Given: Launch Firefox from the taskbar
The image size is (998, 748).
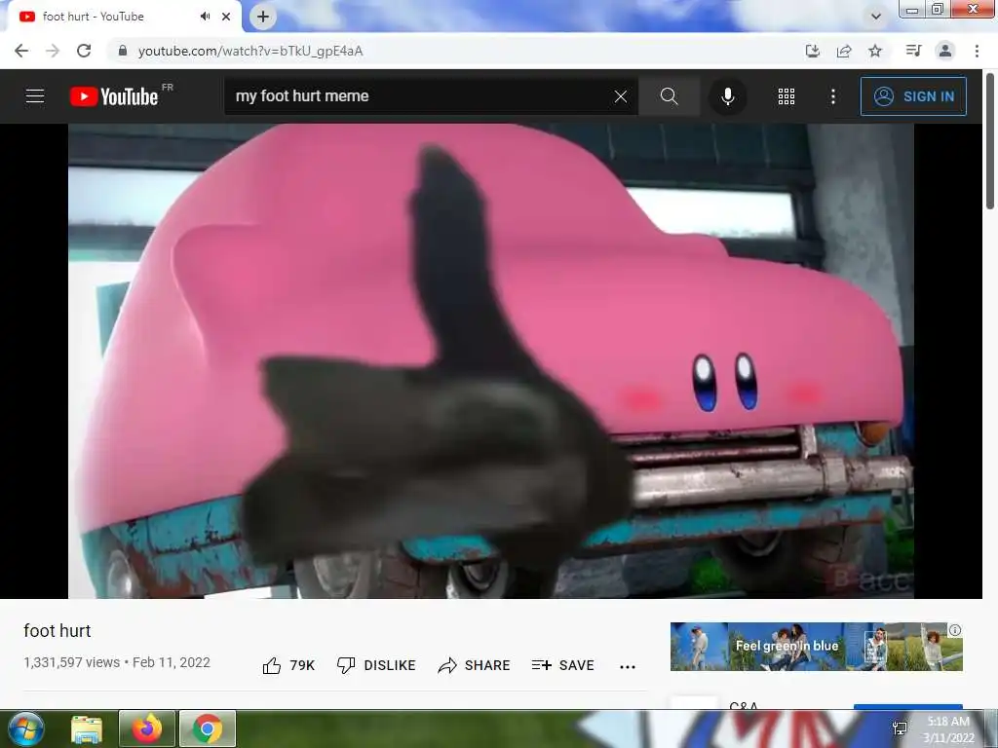Looking at the screenshot, I should [147, 729].
